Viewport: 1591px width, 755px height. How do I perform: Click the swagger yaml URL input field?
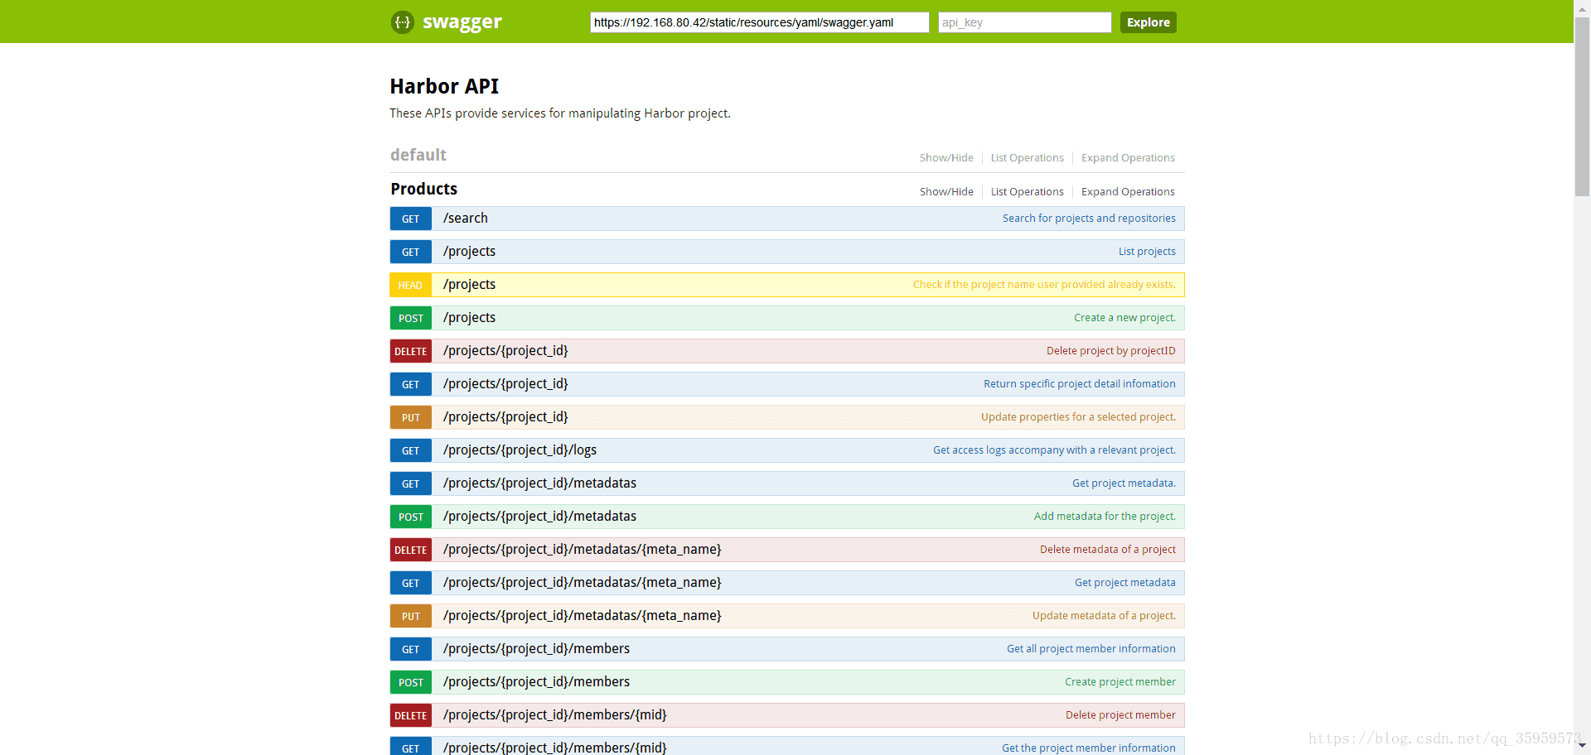pos(759,22)
